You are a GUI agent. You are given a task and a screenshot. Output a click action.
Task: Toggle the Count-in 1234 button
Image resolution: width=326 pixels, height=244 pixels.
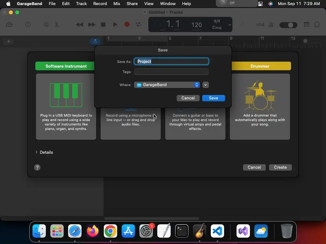pyautogui.click(x=260, y=24)
